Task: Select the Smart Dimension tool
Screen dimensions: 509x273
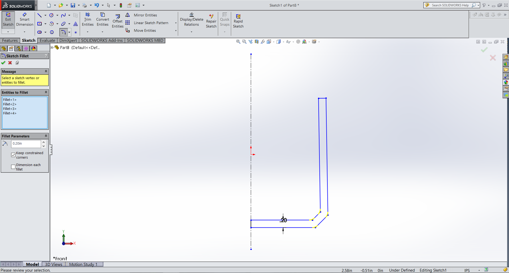Action: tap(25, 20)
